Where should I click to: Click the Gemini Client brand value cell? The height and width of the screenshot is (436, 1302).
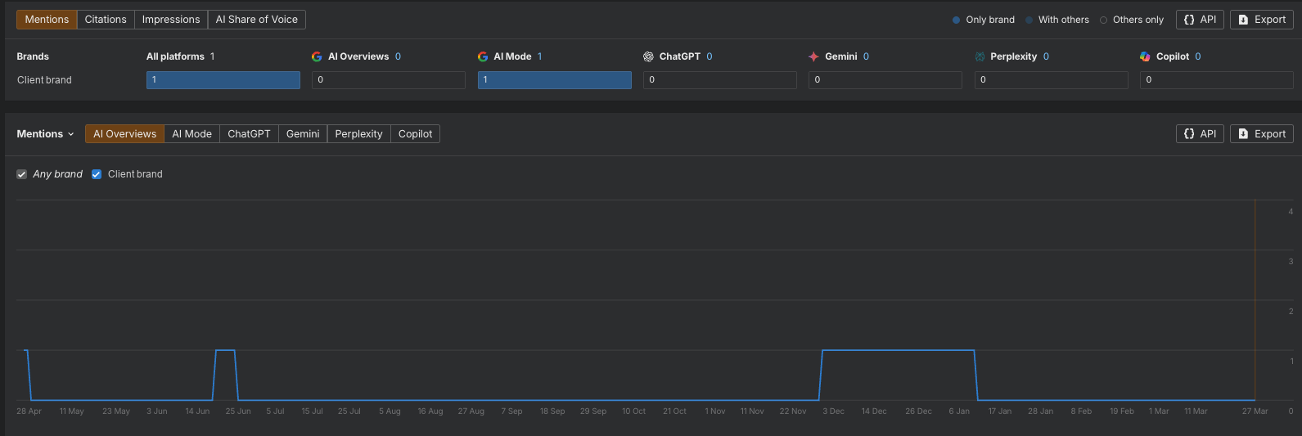pos(885,80)
